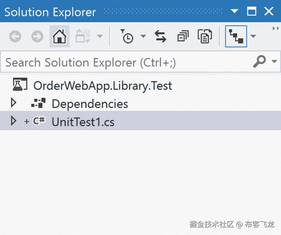281x235 pixels.
Task: Expand the Dependencies node
Action: click(x=13, y=103)
